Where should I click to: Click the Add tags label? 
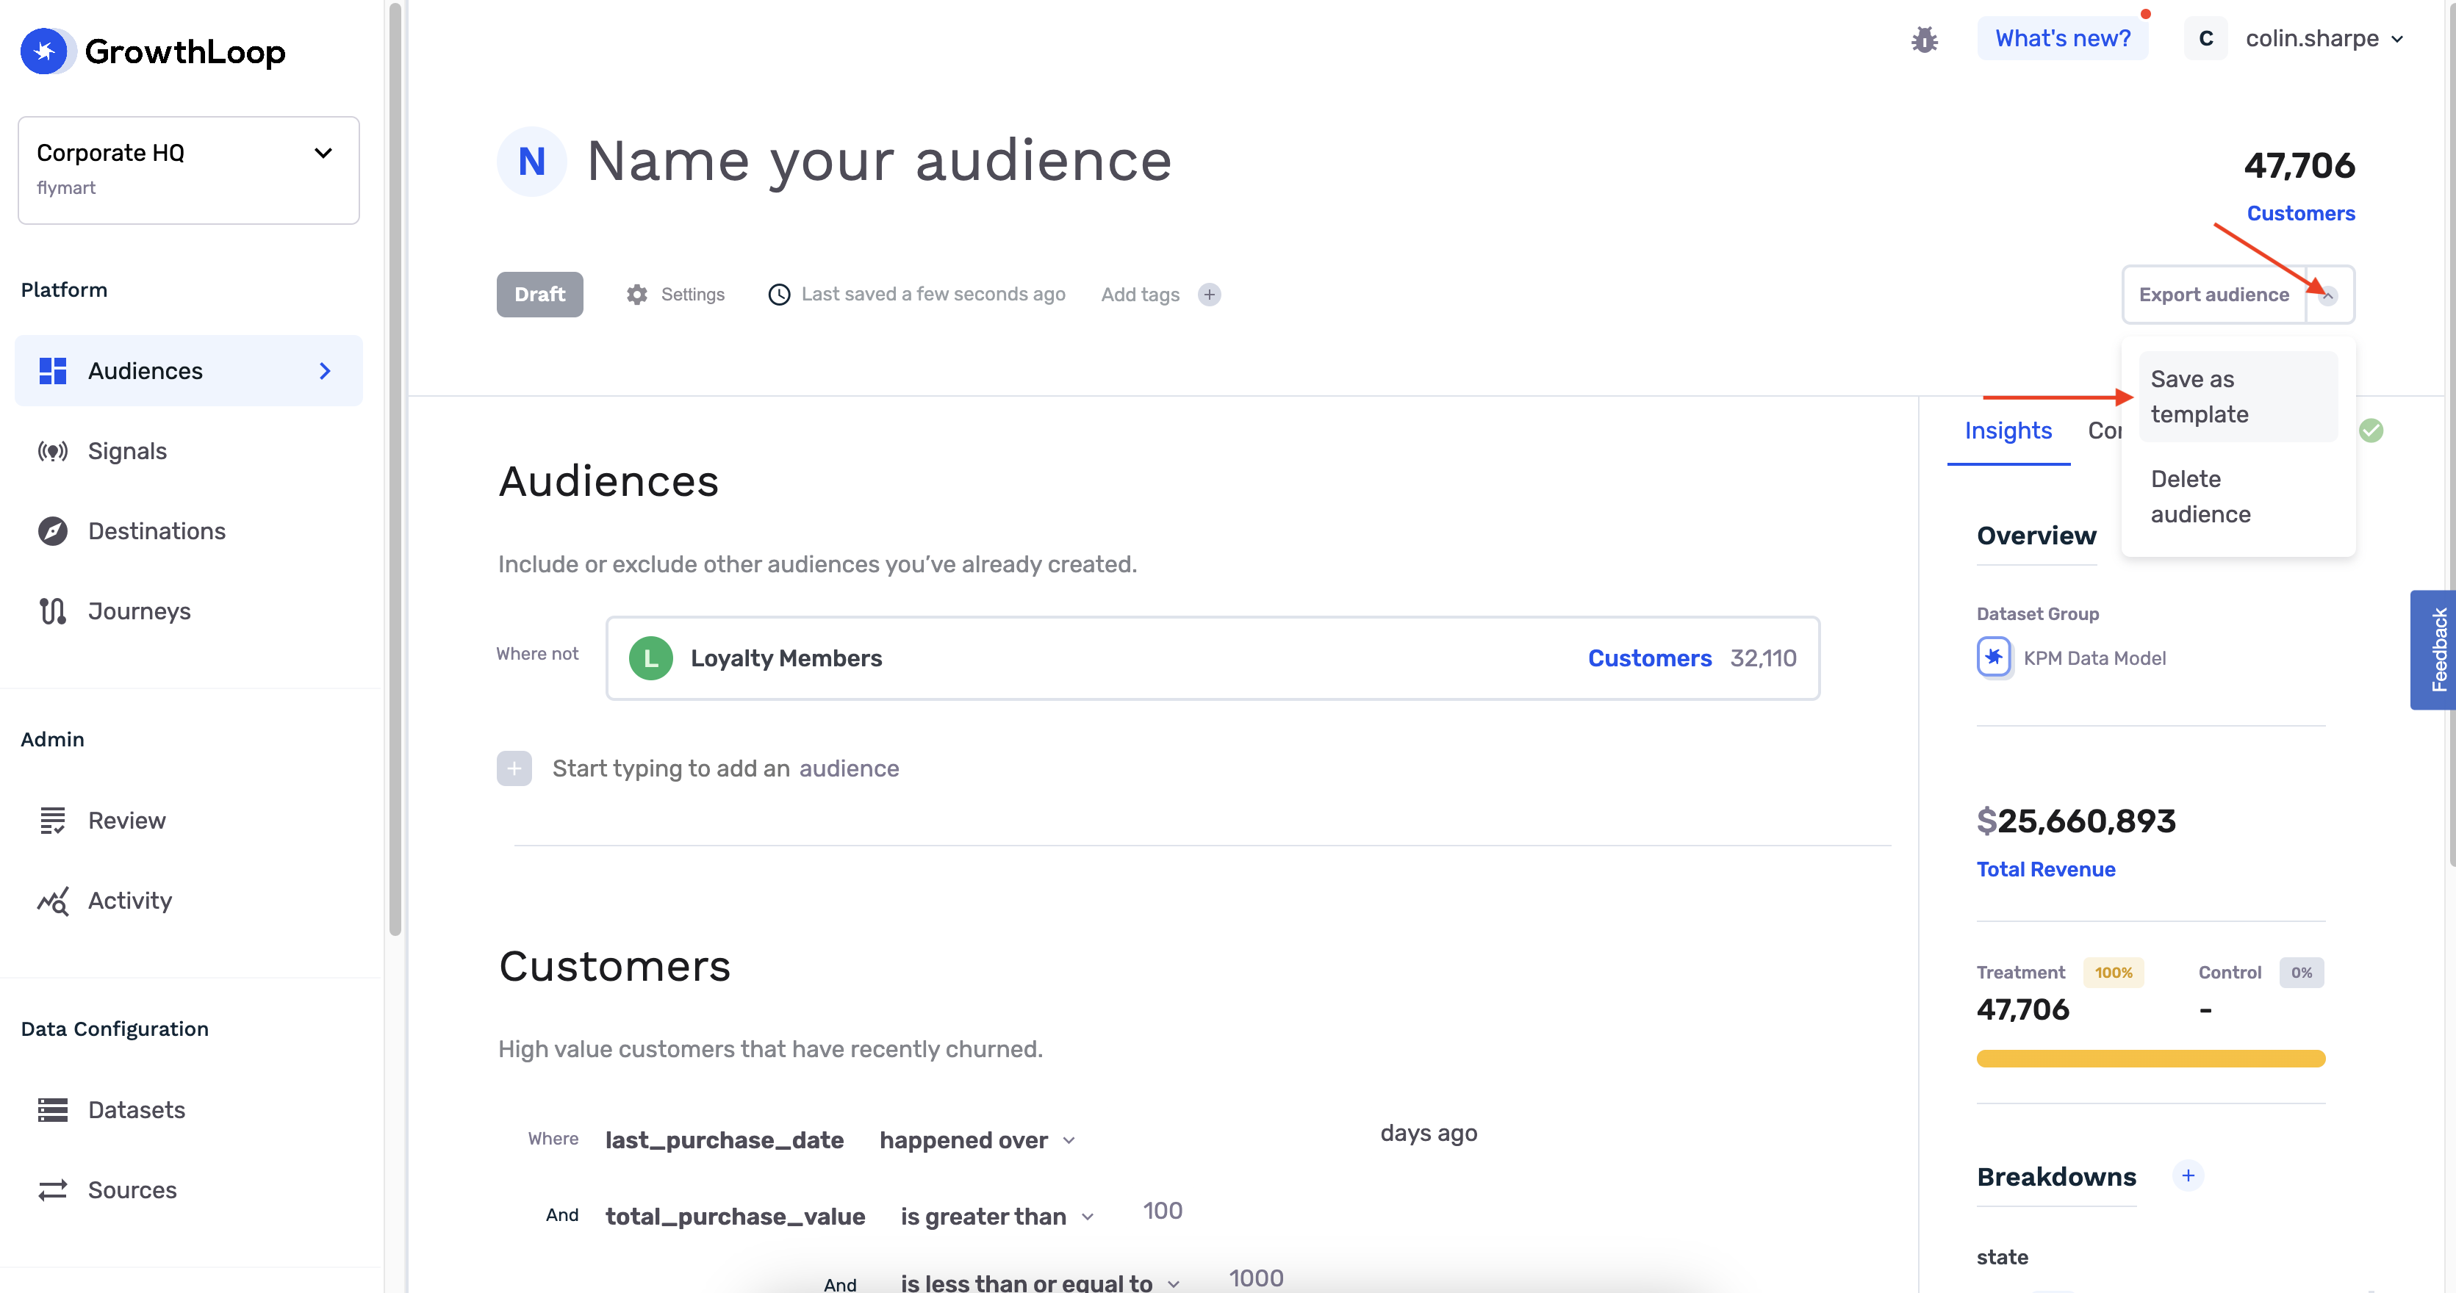coord(1141,295)
